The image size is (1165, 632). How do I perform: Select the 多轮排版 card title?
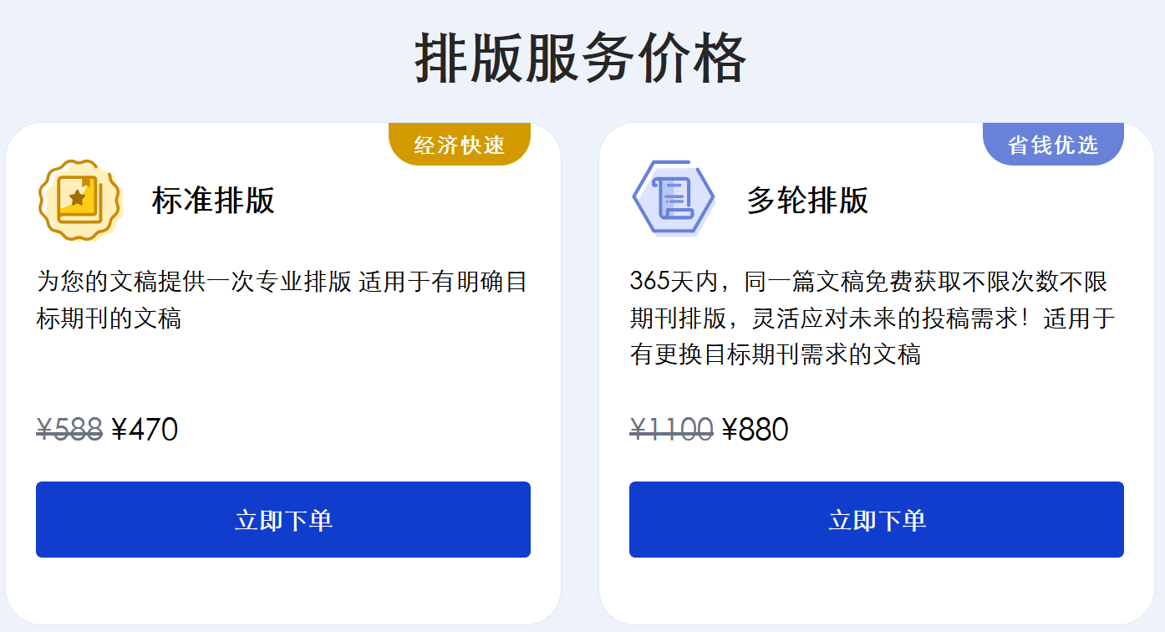[x=806, y=201]
